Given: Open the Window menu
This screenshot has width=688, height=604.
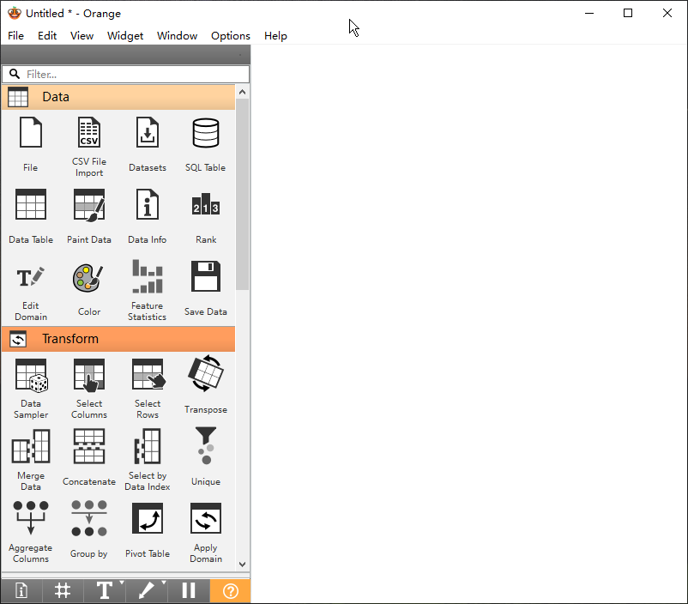Looking at the screenshot, I should [x=178, y=35].
